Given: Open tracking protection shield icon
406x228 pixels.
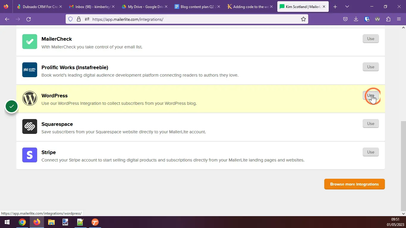Looking at the screenshot, I should click(x=70, y=19).
